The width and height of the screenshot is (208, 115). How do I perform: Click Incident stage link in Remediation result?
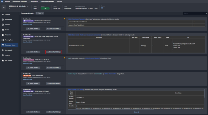point(72,74)
